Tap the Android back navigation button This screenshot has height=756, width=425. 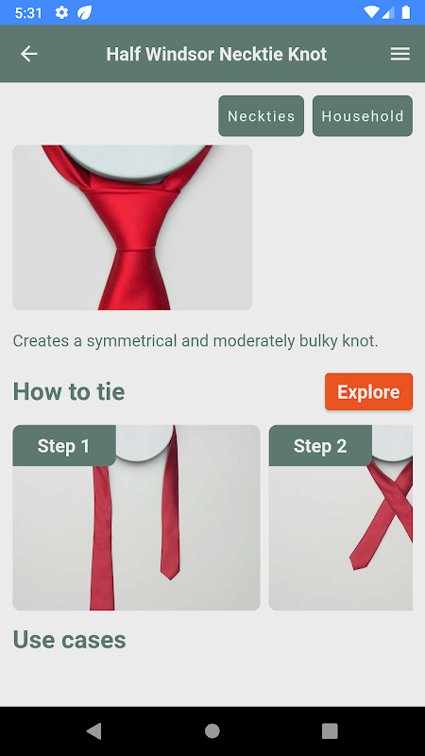93,730
